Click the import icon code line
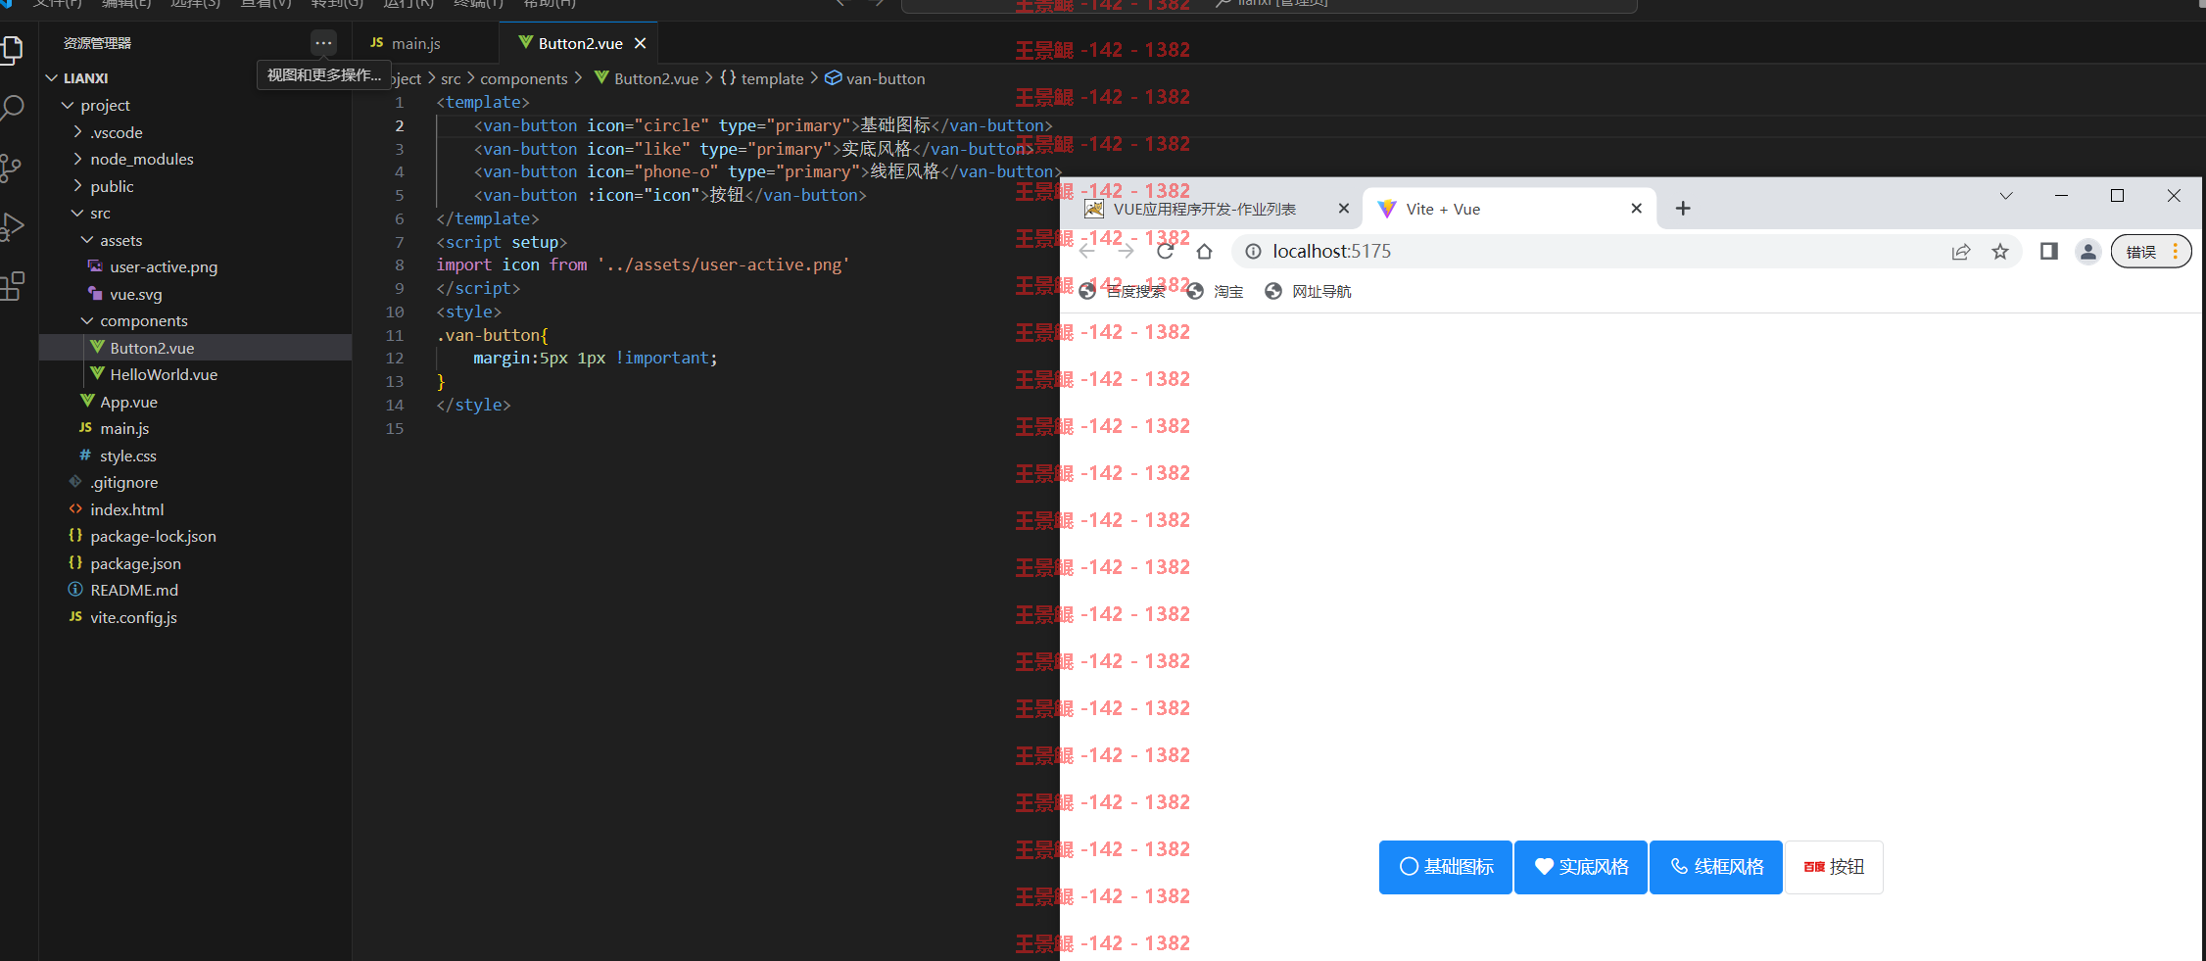This screenshot has width=2206, height=961. [x=643, y=264]
